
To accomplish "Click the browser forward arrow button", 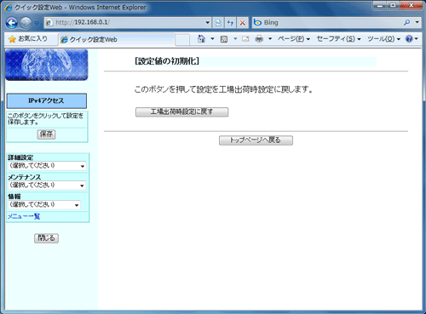I will point(26,23).
